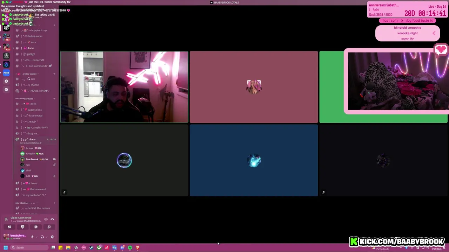This screenshot has height=252, width=449.
Task: Select the meld server icon
Action: tap(6, 73)
